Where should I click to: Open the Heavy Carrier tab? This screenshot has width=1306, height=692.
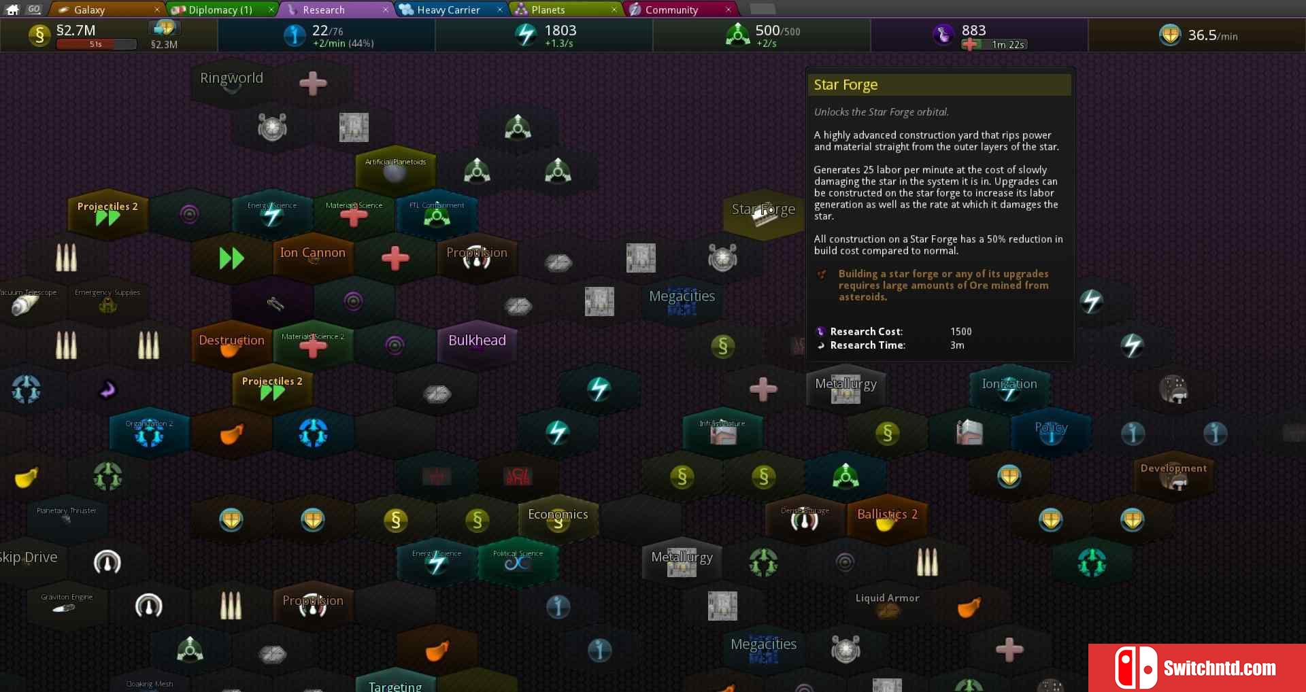(x=450, y=10)
